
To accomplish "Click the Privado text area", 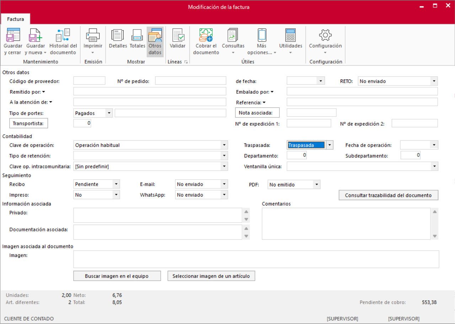I will coord(158,215).
